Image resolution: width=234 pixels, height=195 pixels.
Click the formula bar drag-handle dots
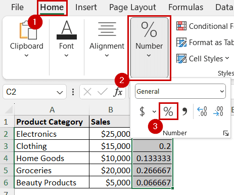click(x=73, y=92)
